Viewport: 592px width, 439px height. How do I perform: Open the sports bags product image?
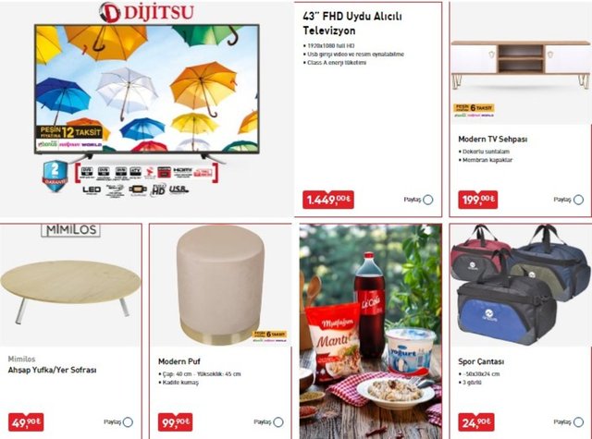point(520,285)
